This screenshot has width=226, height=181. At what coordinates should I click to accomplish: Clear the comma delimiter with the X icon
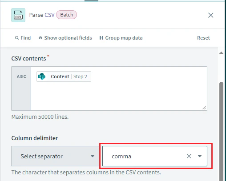click(x=189, y=156)
